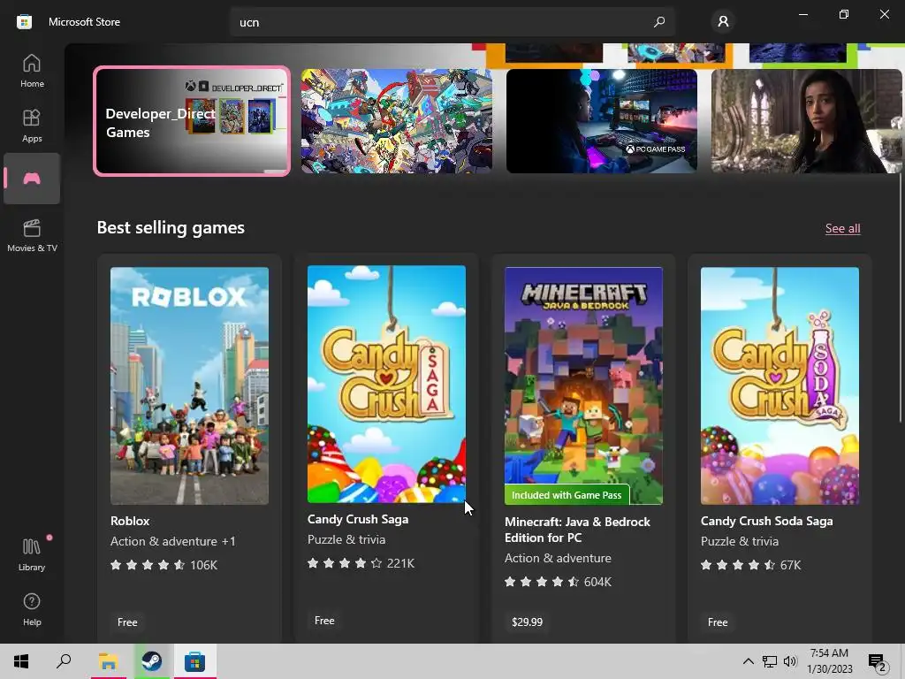Click Candy Crush Soda Saga 67K rating
905x679 pixels.
coord(750,565)
